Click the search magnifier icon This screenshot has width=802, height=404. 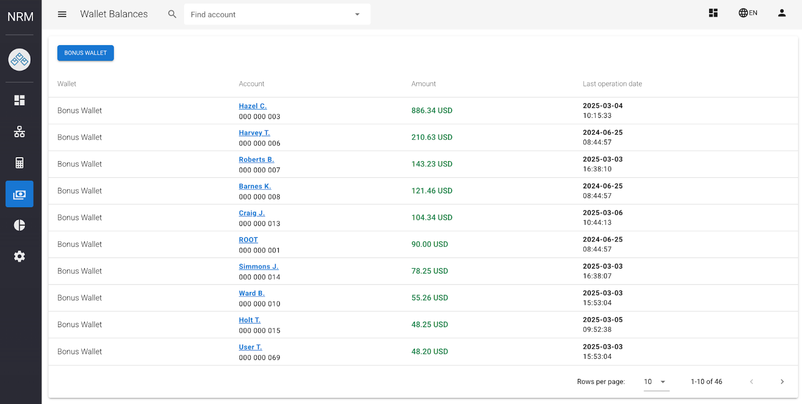(x=172, y=15)
